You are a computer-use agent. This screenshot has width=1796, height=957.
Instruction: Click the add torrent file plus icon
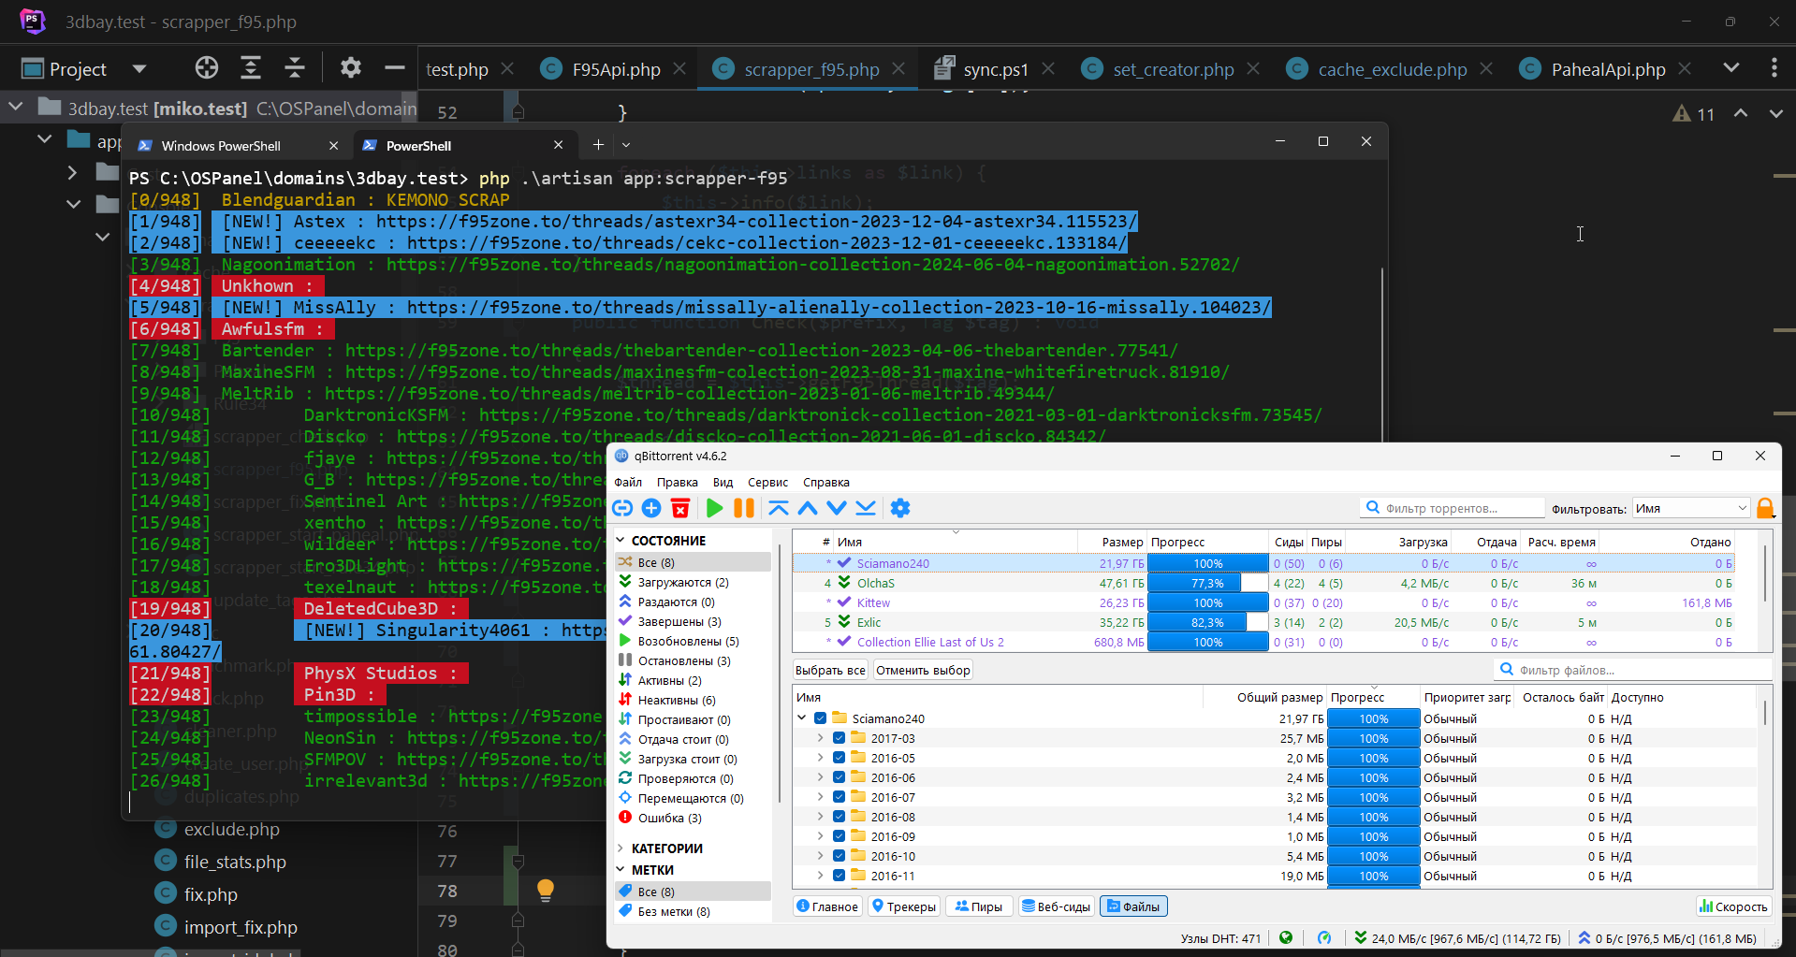[651, 508]
